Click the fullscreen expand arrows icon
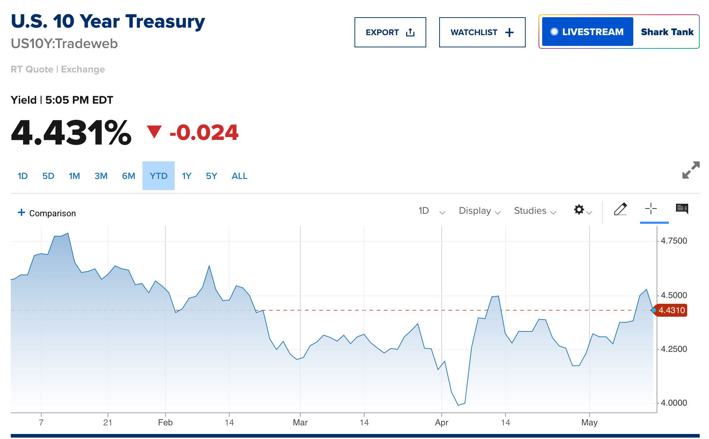 [691, 170]
